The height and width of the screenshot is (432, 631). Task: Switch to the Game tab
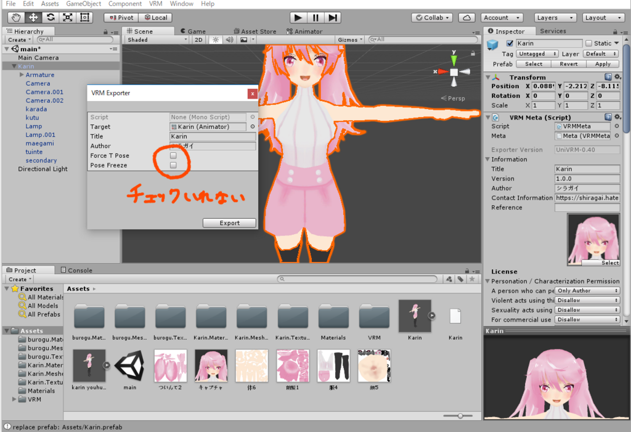tap(193, 31)
